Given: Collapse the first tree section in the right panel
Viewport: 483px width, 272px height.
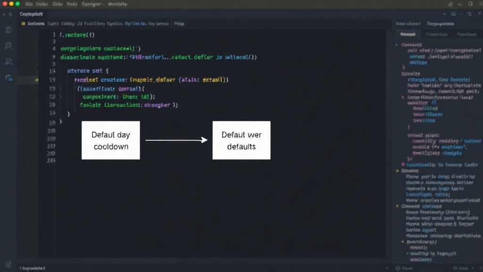Looking at the screenshot, I should click(x=397, y=45).
